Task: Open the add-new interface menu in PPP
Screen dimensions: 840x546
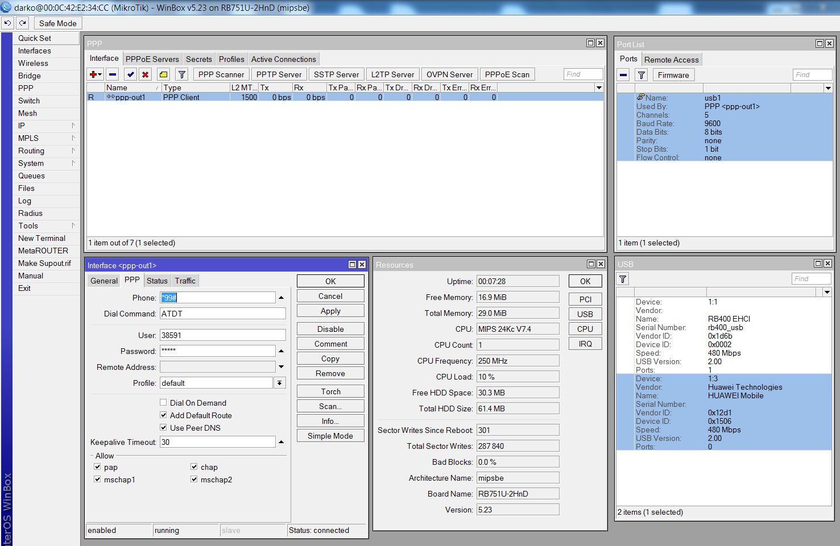Action: (94, 74)
